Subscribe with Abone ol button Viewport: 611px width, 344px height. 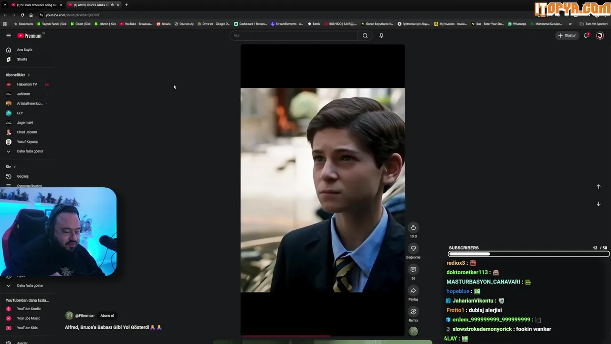click(107, 316)
